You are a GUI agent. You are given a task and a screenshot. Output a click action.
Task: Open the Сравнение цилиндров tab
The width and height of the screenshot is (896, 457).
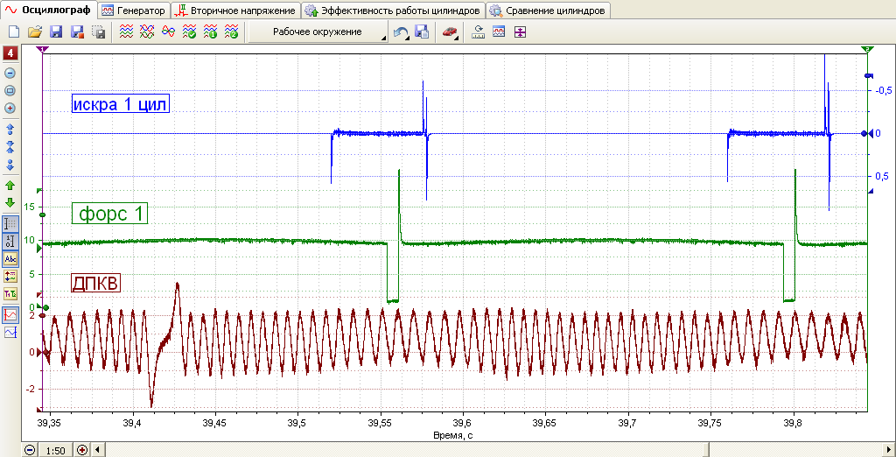[x=549, y=11]
